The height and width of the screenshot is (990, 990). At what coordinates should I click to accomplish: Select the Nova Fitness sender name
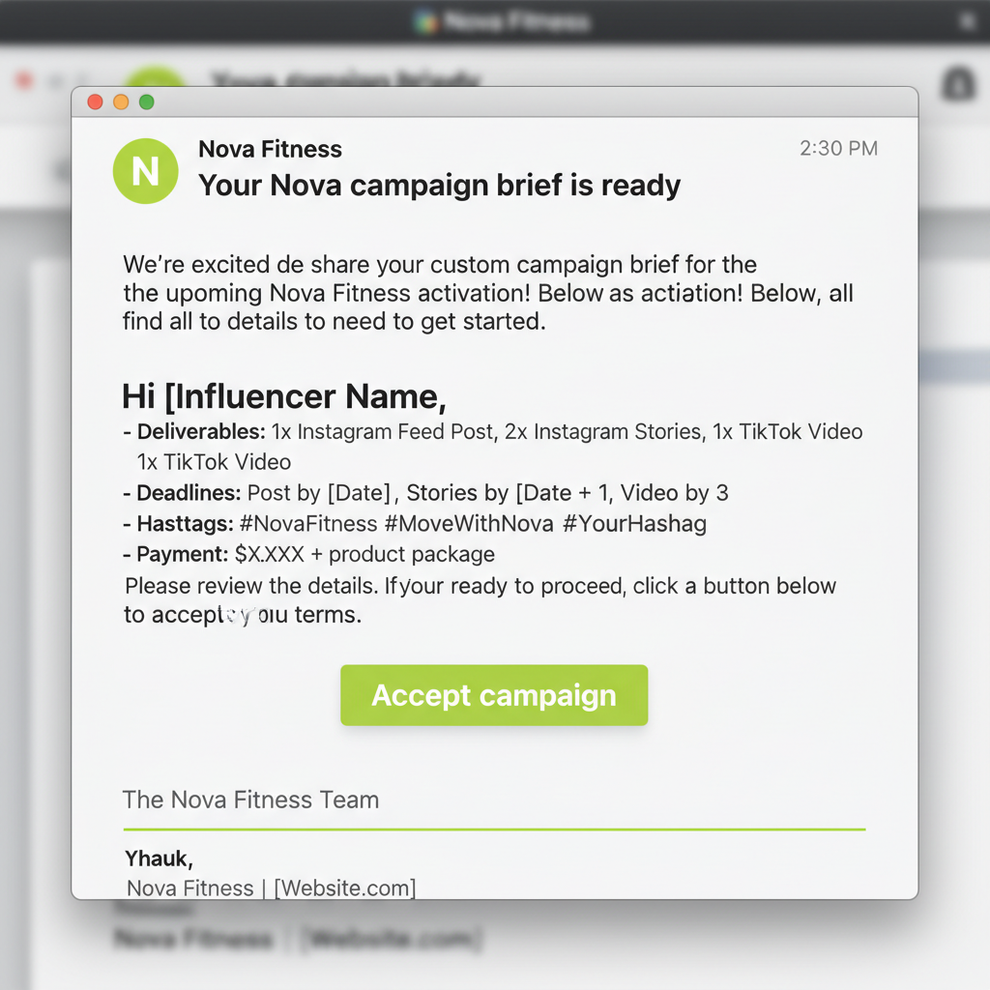tap(270, 149)
